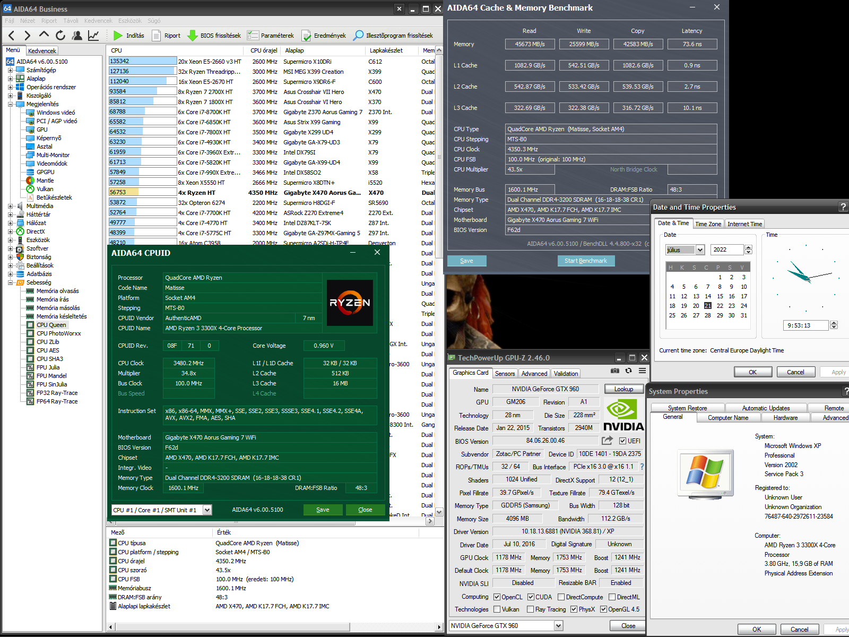The height and width of the screenshot is (637, 849).
Task: Toggle the OpenGL 4.5 checkbox
Action: coord(603,609)
